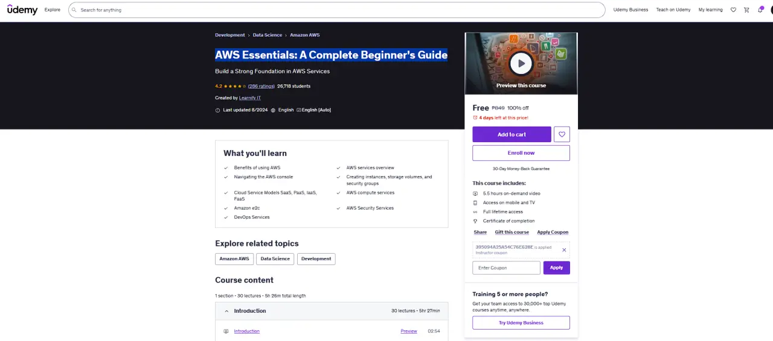
Task: Focus the Enter Coupon field
Action: [506, 267]
